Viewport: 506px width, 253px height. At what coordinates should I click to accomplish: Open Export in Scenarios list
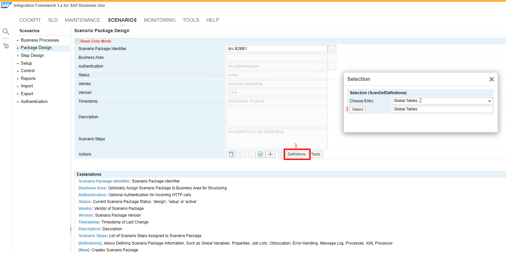pyautogui.click(x=27, y=94)
